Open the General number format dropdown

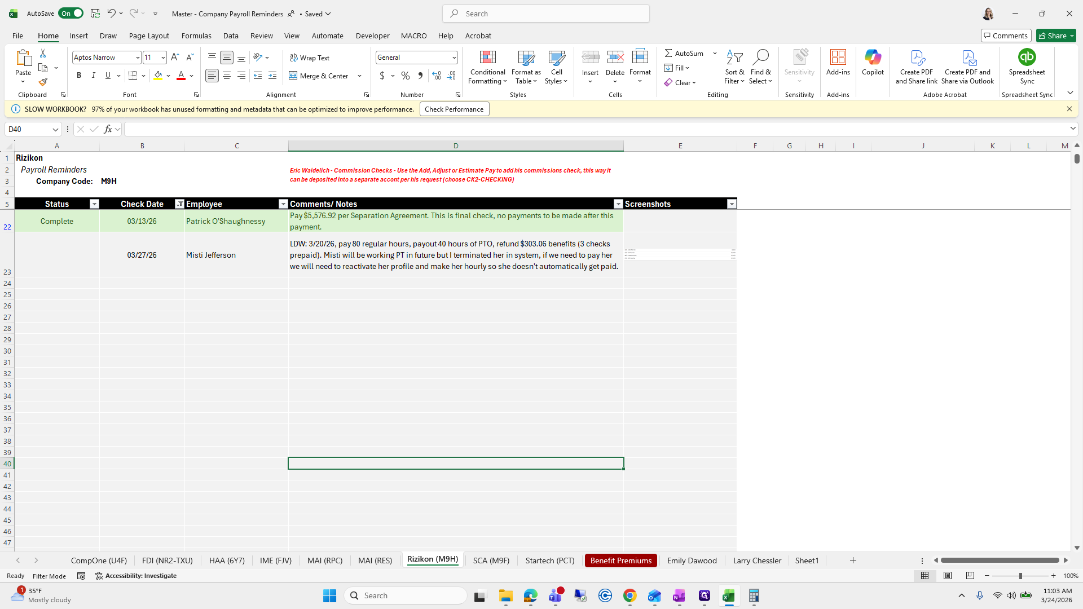coord(454,58)
